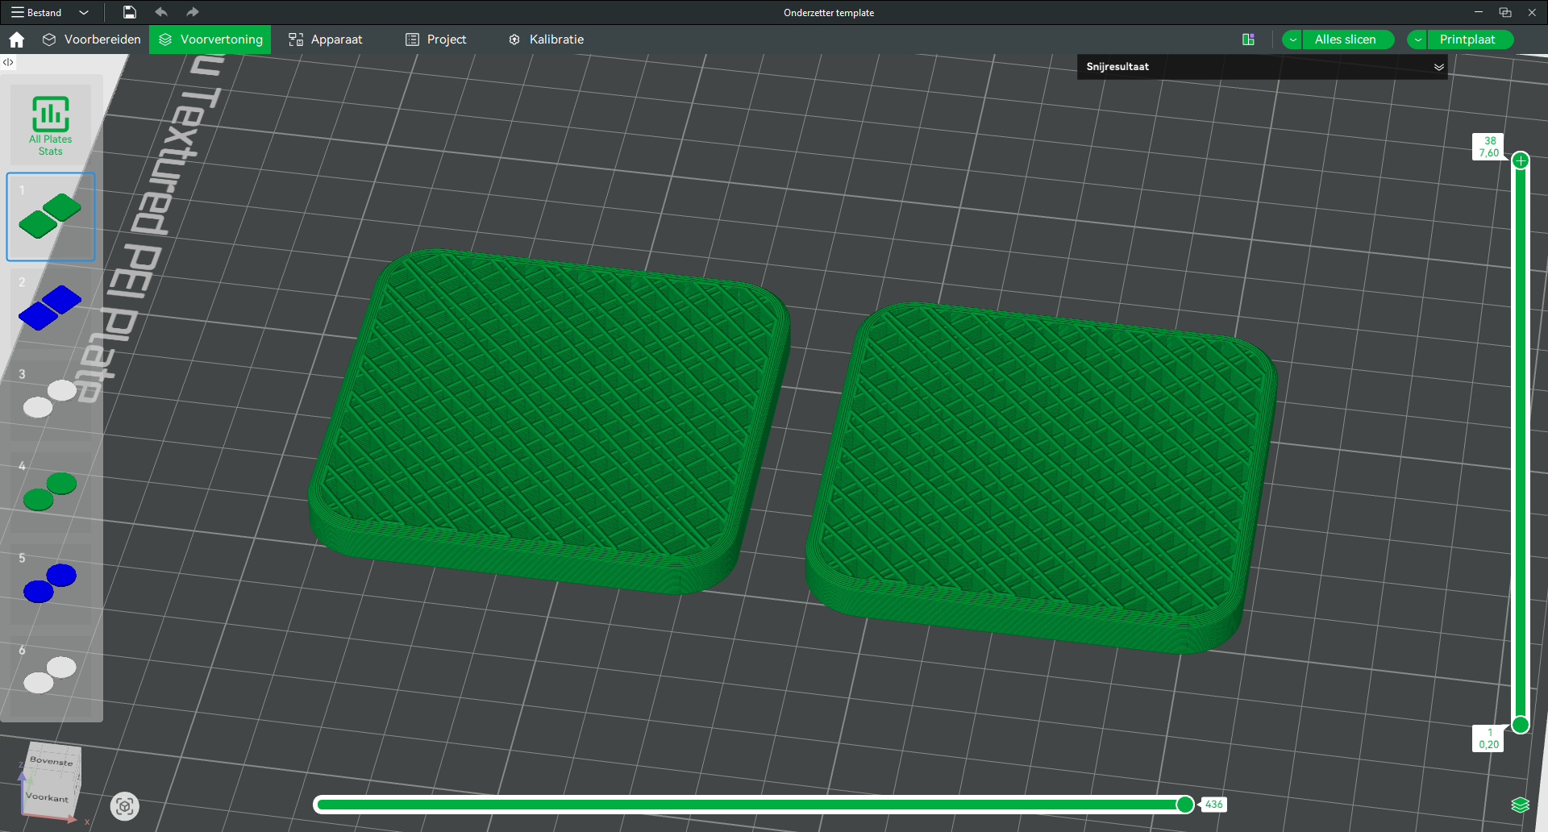Expand the Printplaat dropdown arrow
1548x832 pixels.
(x=1417, y=40)
